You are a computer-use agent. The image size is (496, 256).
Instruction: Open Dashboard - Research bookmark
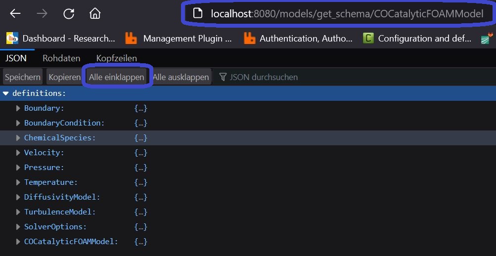click(61, 38)
